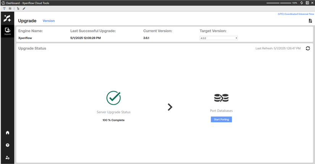The height and width of the screenshot is (164, 315).
Task: Click the chevron arrow between upgrade steps
Action: tap(170, 107)
